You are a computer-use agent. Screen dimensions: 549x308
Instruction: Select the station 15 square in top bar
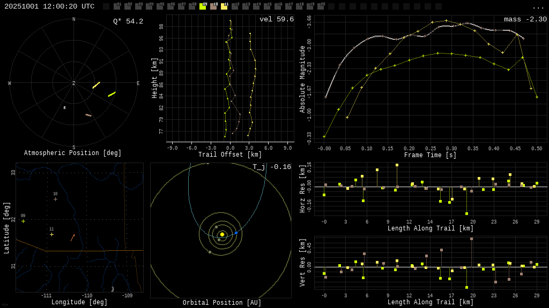coord(267,6)
